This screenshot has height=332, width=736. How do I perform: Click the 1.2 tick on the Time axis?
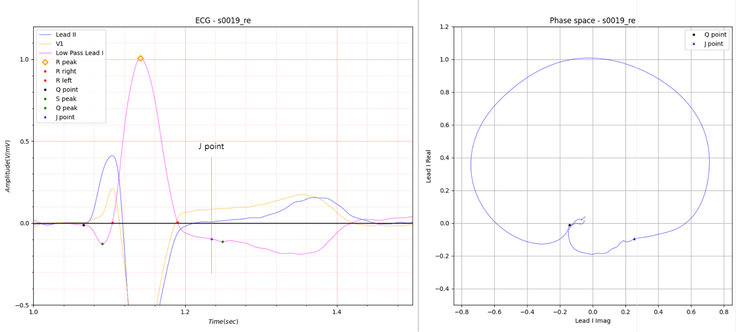pyautogui.click(x=185, y=312)
